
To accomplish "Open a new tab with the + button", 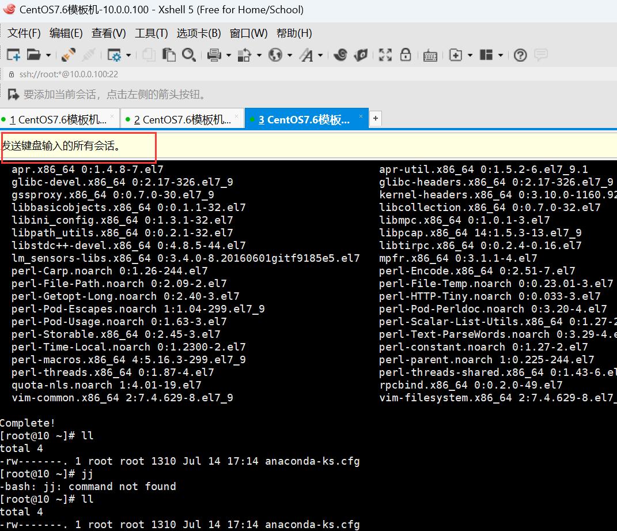I will (375, 118).
